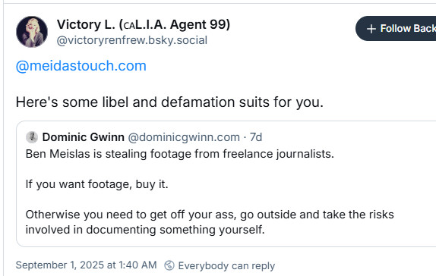The width and height of the screenshot is (436, 276).
Task: Open quoted paragraph starting 'Otherwise you need'
Action: point(210,222)
